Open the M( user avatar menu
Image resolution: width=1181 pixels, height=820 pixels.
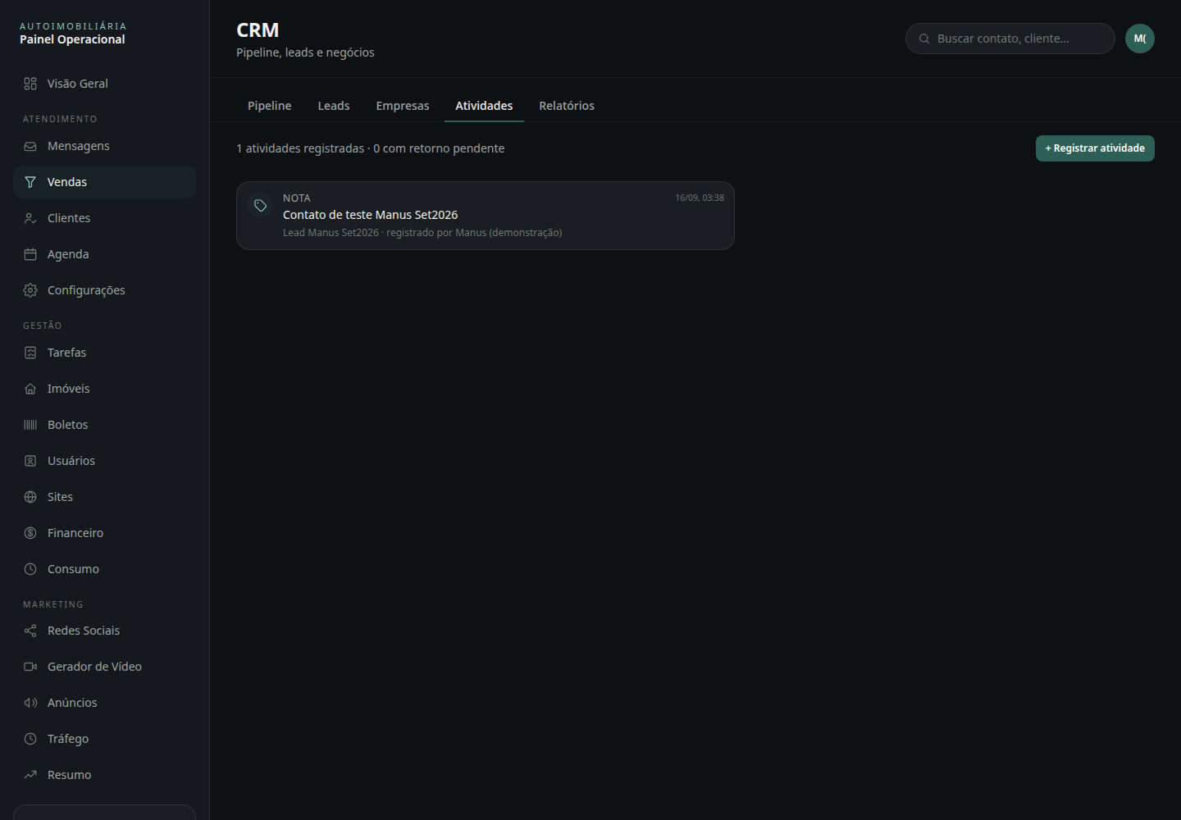tap(1140, 39)
